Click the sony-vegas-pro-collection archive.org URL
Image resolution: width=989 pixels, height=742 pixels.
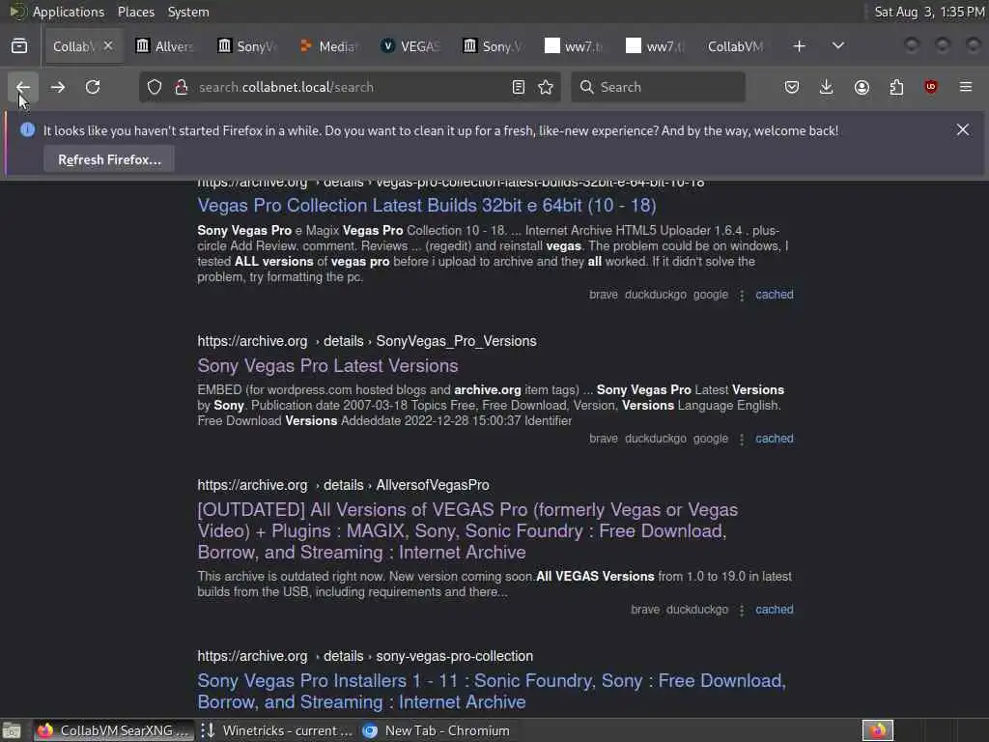[x=365, y=656]
